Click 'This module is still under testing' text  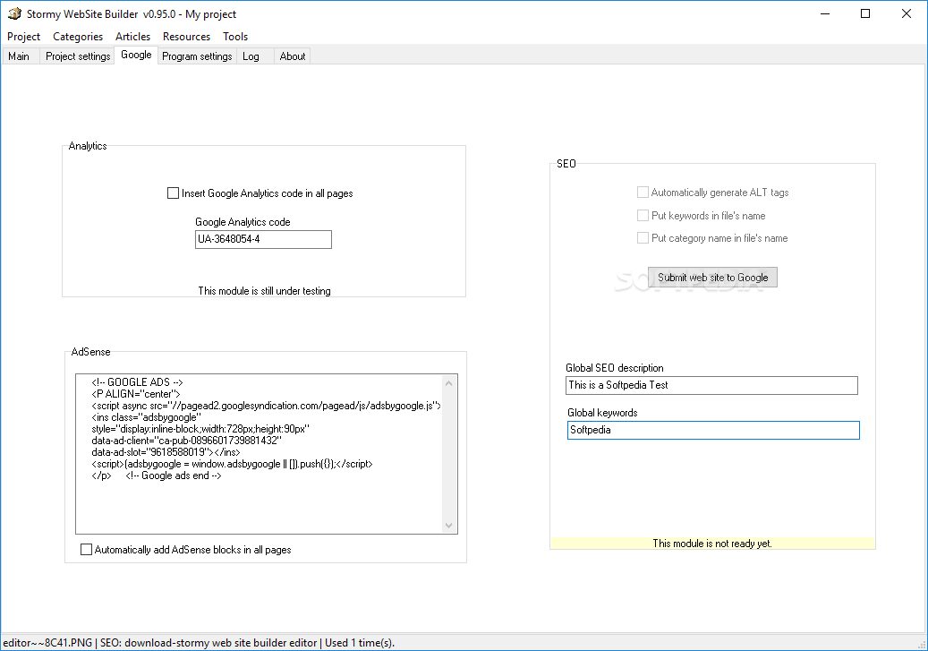pos(265,291)
